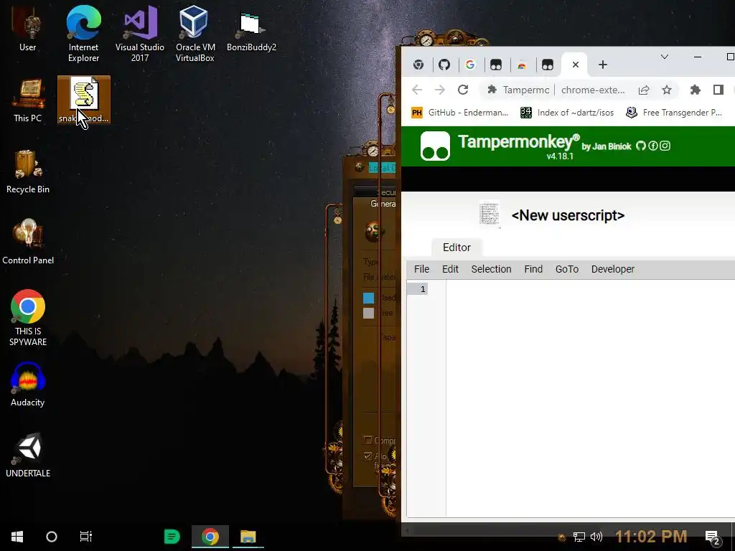Open the Find menu in the editor
The height and width of the screenshot is (551, 735).
click(533, 269)
